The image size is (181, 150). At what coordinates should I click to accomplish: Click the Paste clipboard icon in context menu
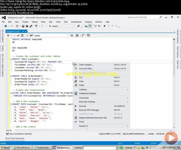76,85
